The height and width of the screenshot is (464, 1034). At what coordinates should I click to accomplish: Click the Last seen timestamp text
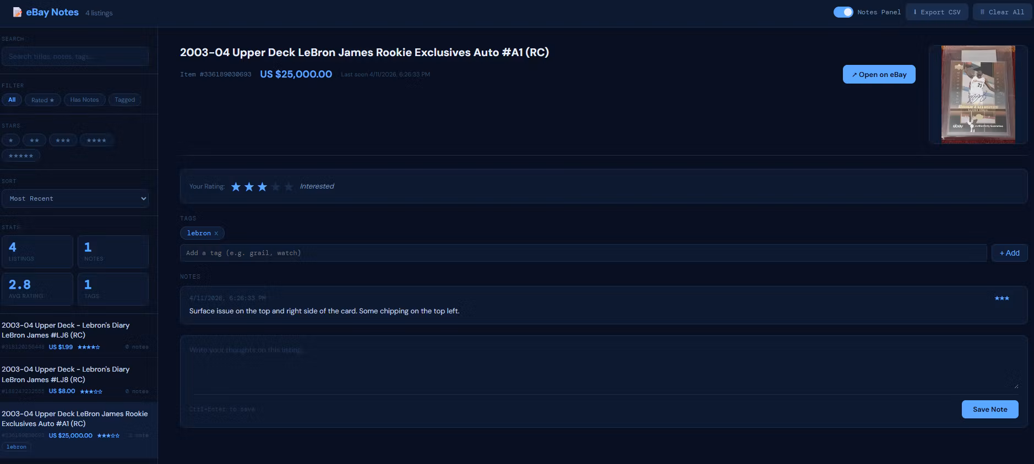[385, 74]
